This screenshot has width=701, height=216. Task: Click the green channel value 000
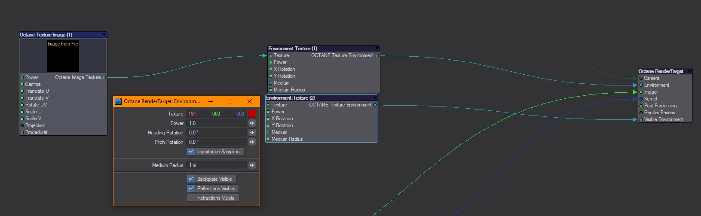click(x=216, y=114)
